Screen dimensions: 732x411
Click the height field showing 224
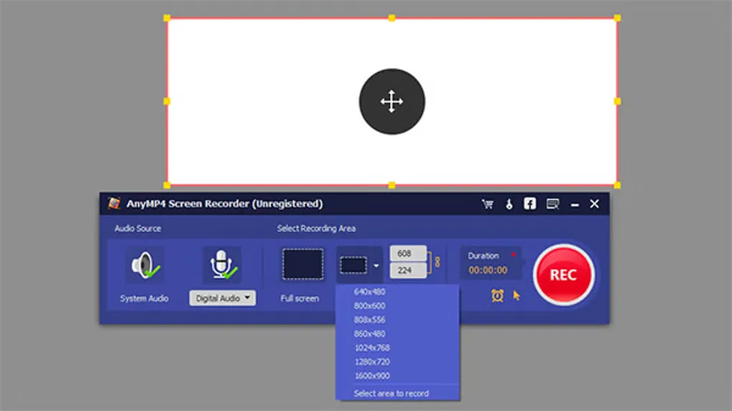[x=408, y=270]
